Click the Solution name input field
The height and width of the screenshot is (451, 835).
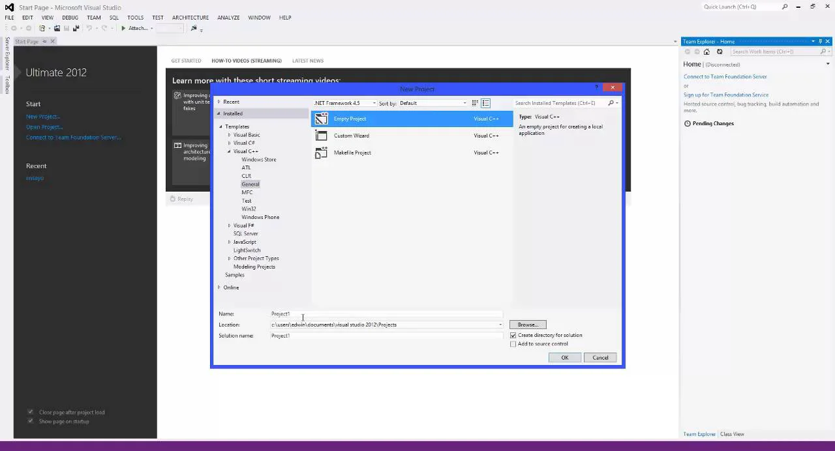coord(387,336)
